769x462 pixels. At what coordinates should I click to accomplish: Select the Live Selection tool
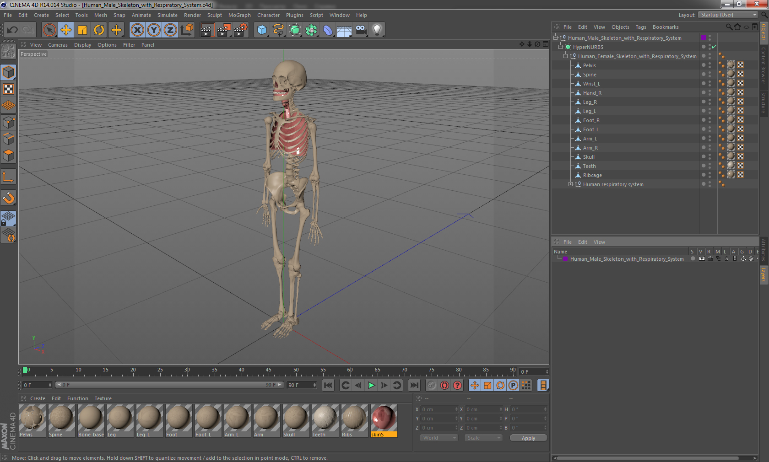click(x=49, y=30)
